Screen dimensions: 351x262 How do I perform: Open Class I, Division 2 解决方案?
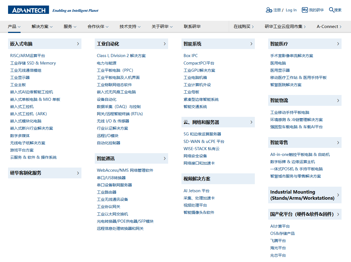[121, 56]
